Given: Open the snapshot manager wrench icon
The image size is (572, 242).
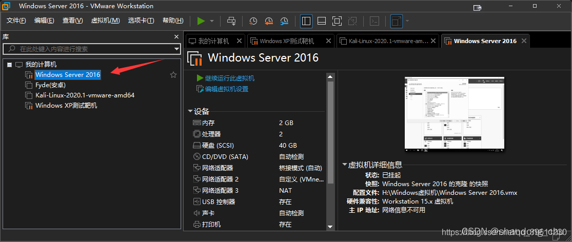Looking at the screenshot, I should coord(284,21).
